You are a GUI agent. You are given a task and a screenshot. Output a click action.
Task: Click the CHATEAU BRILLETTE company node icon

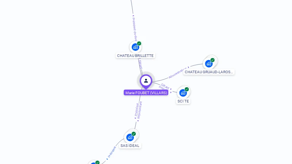click(135, 47)
